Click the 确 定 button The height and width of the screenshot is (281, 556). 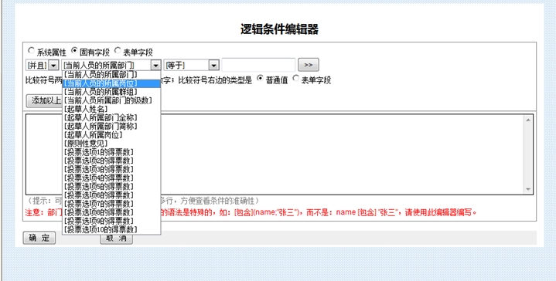pyautogui.click(x=39, y=238)
